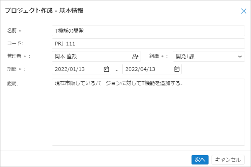Click the end date text 2022/04/13
This screenshot has height=167, width=251.
(x=140, y=69)
